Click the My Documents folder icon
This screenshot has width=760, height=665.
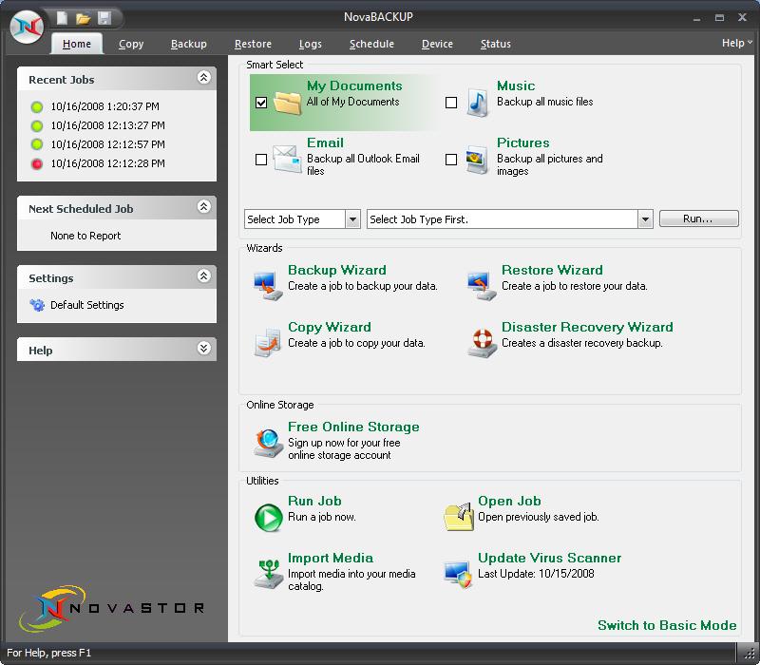(x=288, y=103)
